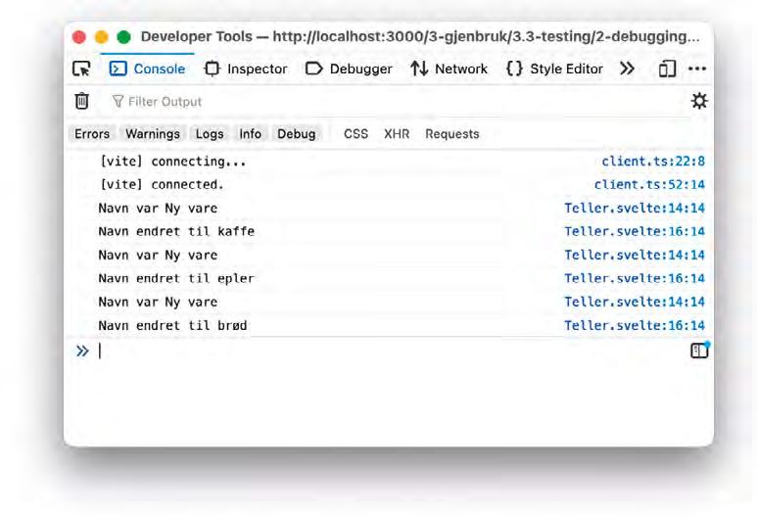The image size is (757, 518).
Task: Clear console output with trash icon
Action: pos(81,101)
